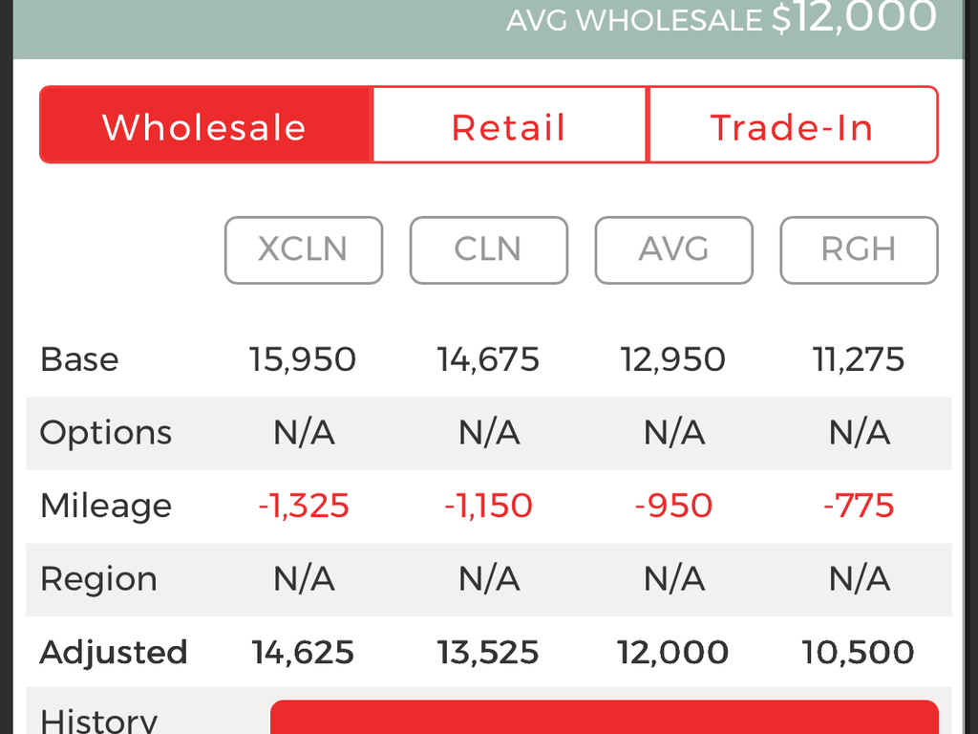Choose the XCLN condition button

click(x=304, y=249)
